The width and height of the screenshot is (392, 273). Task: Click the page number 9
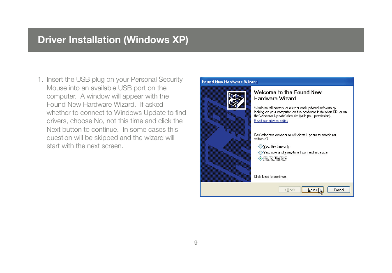pyautogui.click(x=196, y=243)
